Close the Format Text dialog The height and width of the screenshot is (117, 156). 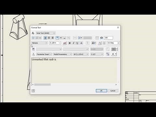[x=118, y=28]
